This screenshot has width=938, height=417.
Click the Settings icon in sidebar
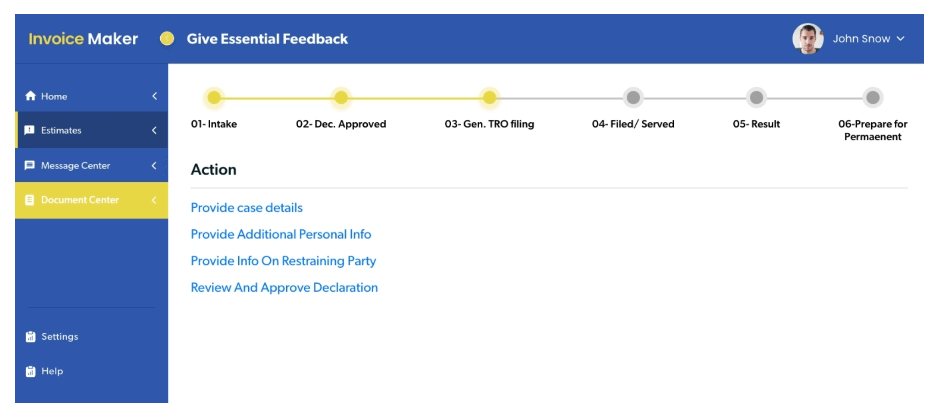click(x=31, y=337)
